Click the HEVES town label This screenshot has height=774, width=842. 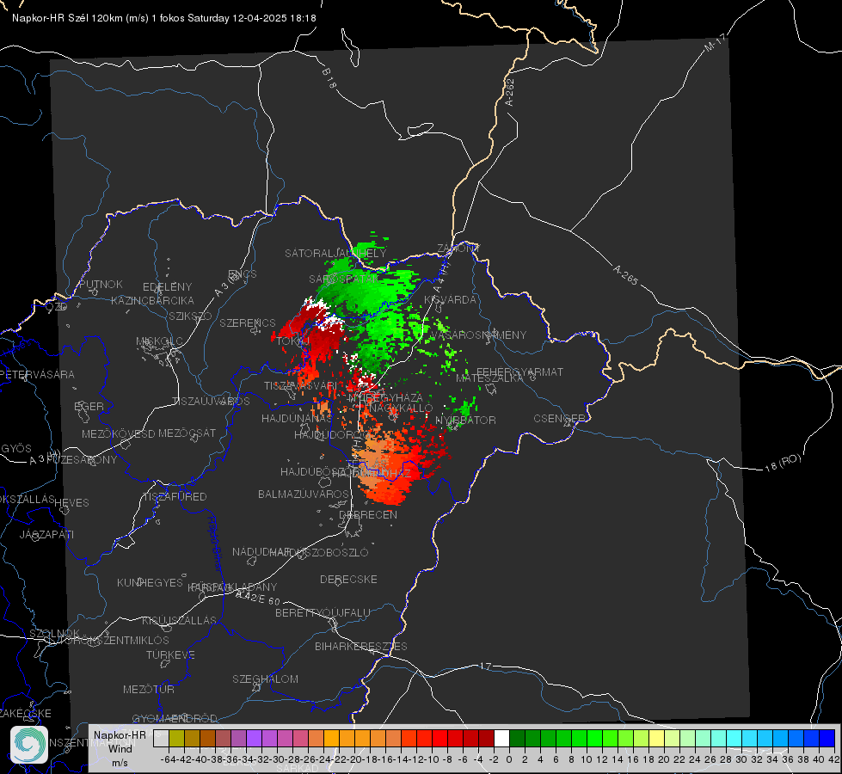[71, 503]
